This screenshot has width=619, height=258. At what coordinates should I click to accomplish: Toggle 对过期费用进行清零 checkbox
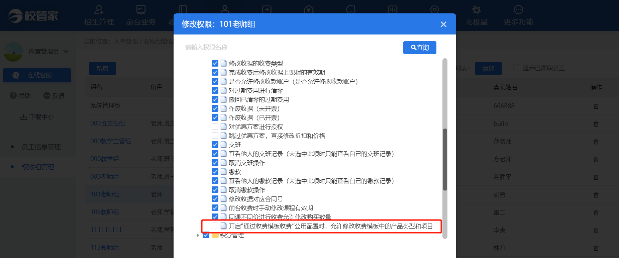pos(215,90)
